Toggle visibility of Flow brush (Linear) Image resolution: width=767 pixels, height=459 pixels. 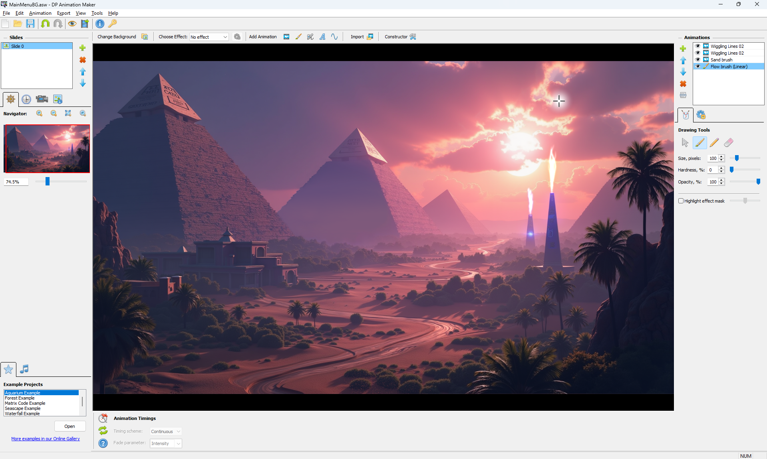(x=698, y=67)
